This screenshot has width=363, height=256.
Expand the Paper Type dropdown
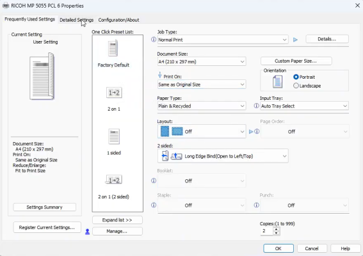(202, 106)
